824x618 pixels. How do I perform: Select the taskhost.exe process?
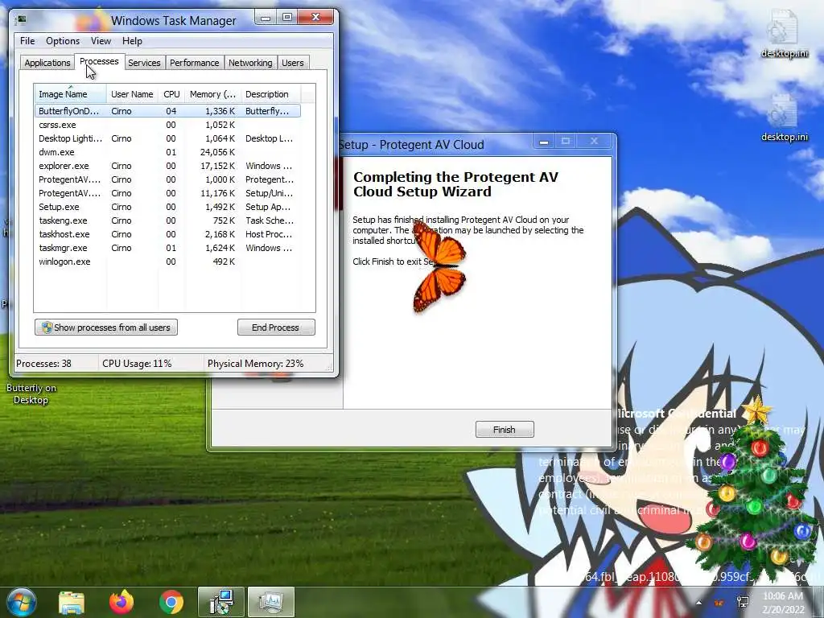[x=167, y=234]
